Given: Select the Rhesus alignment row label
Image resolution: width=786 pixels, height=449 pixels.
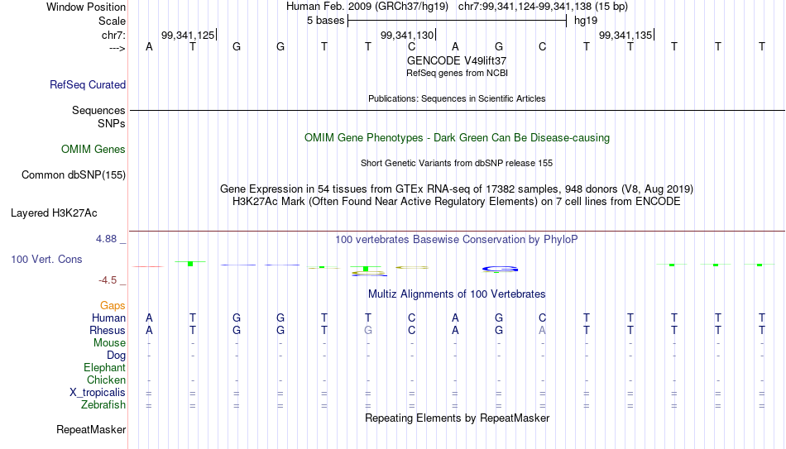Looking at the screenshot, I should point(108,331).
